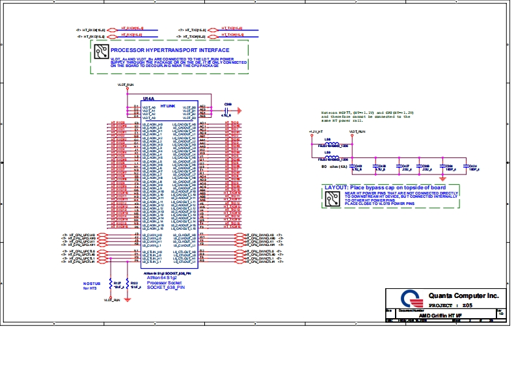Select the +1.2V_HT power net label
Image resolution: width=516 pixels, height=365 pixels.
(316, 131)
